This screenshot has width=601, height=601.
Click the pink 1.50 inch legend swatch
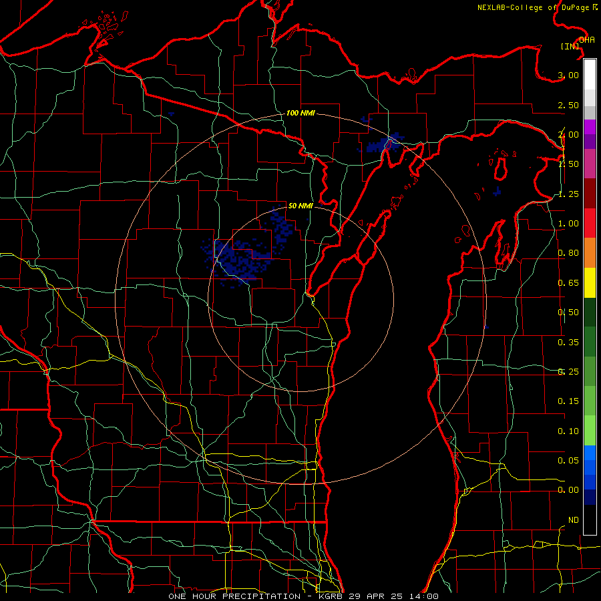tap(590, 164)
